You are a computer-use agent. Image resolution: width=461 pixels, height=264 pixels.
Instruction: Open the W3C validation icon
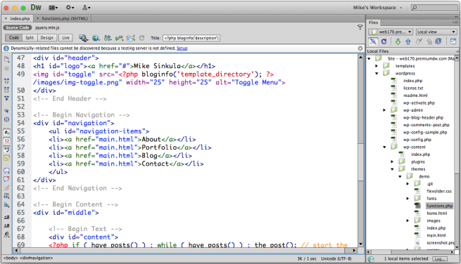119,38
